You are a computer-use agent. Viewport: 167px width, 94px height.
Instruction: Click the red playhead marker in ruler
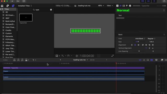[116, 63]
